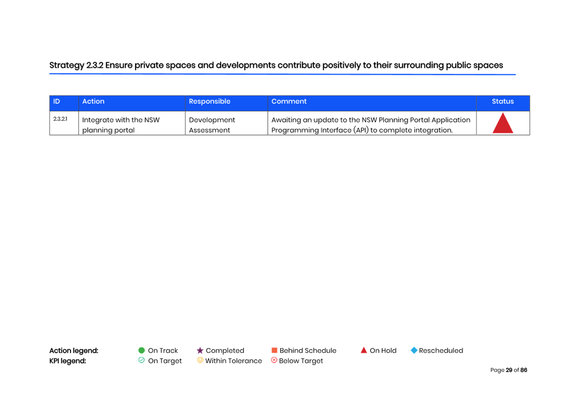
Task: Click the Comment column header
Action: [x=372, y=103]
